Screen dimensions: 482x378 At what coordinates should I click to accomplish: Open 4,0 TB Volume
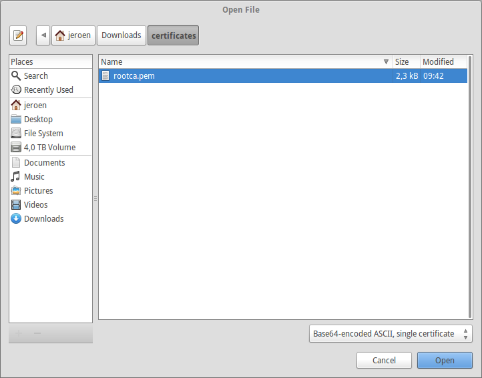[x=51, y=148]
